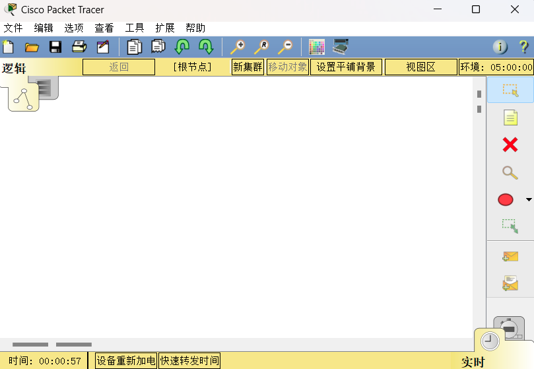Open network information with i icon
Viewport: 534px width, 369px height.
pyautogui.click(x=500, y=47)
